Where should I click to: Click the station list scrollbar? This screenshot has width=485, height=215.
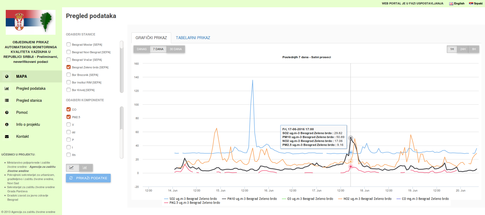click(x=122, y=67)
